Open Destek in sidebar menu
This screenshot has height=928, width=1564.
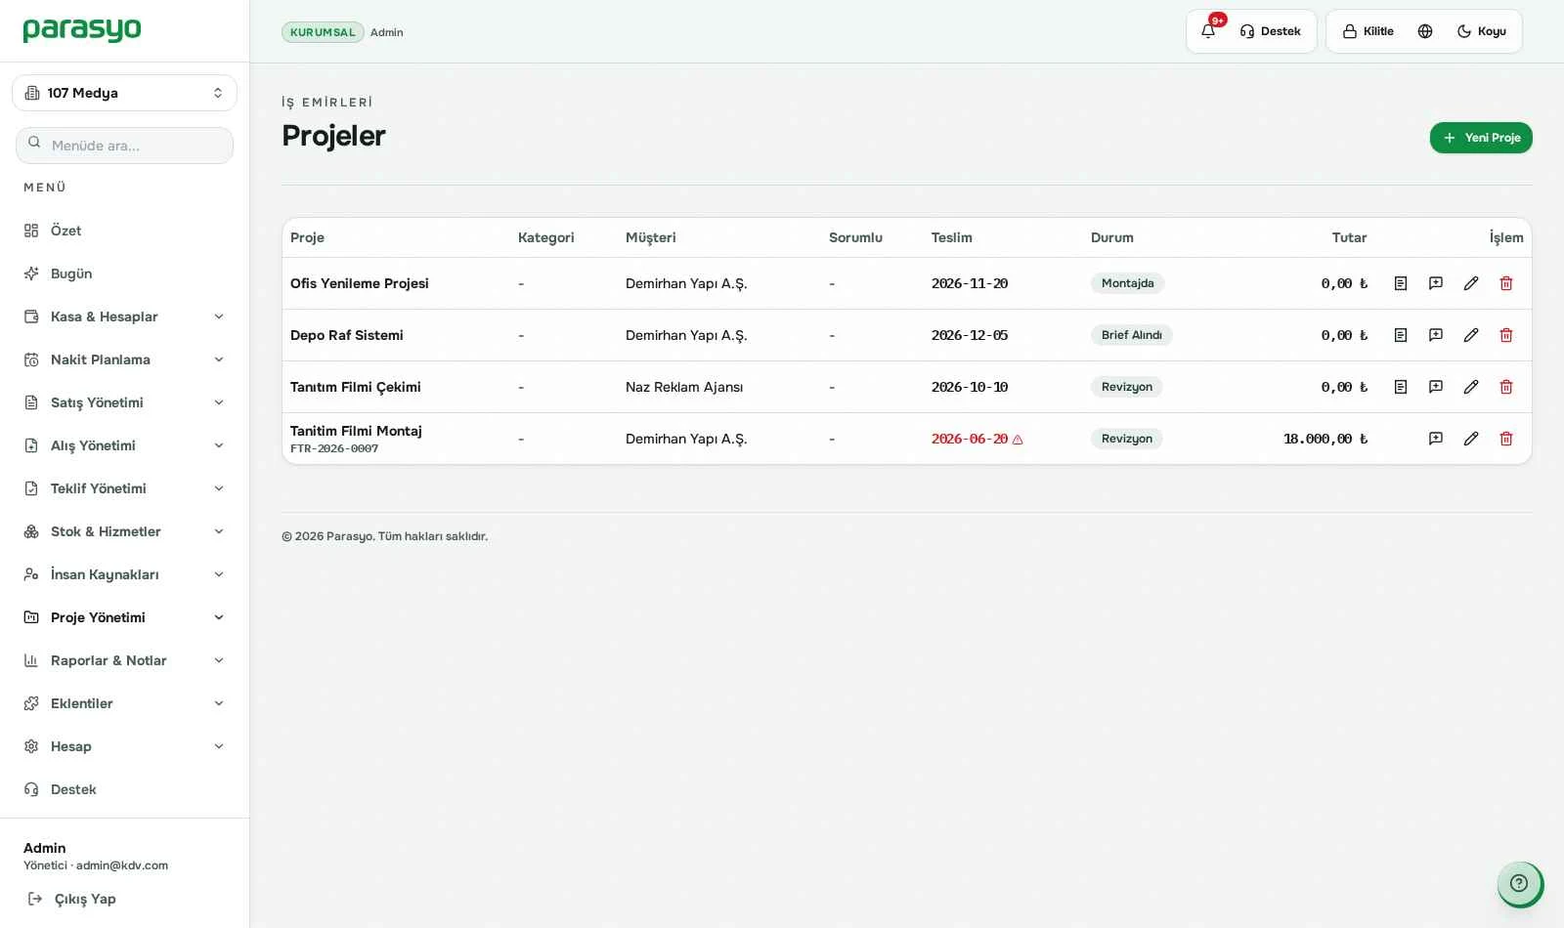[x=124, y=789]
